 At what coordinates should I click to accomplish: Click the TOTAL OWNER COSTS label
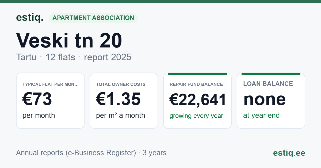121,85
